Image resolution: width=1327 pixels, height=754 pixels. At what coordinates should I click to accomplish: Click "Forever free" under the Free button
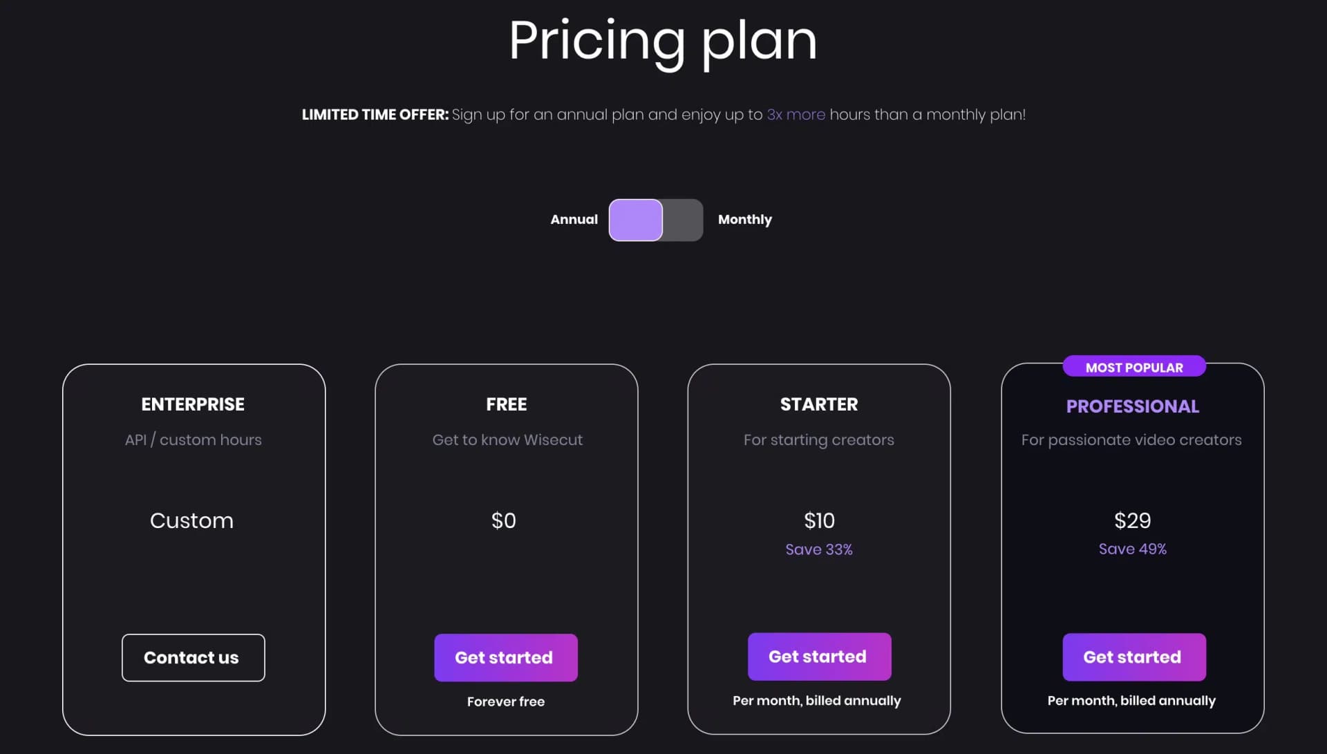[x=505, y=701]
